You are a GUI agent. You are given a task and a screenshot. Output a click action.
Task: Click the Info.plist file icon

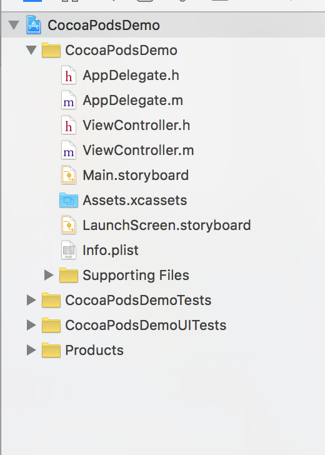pyautogui.click(x=69, y=250)
